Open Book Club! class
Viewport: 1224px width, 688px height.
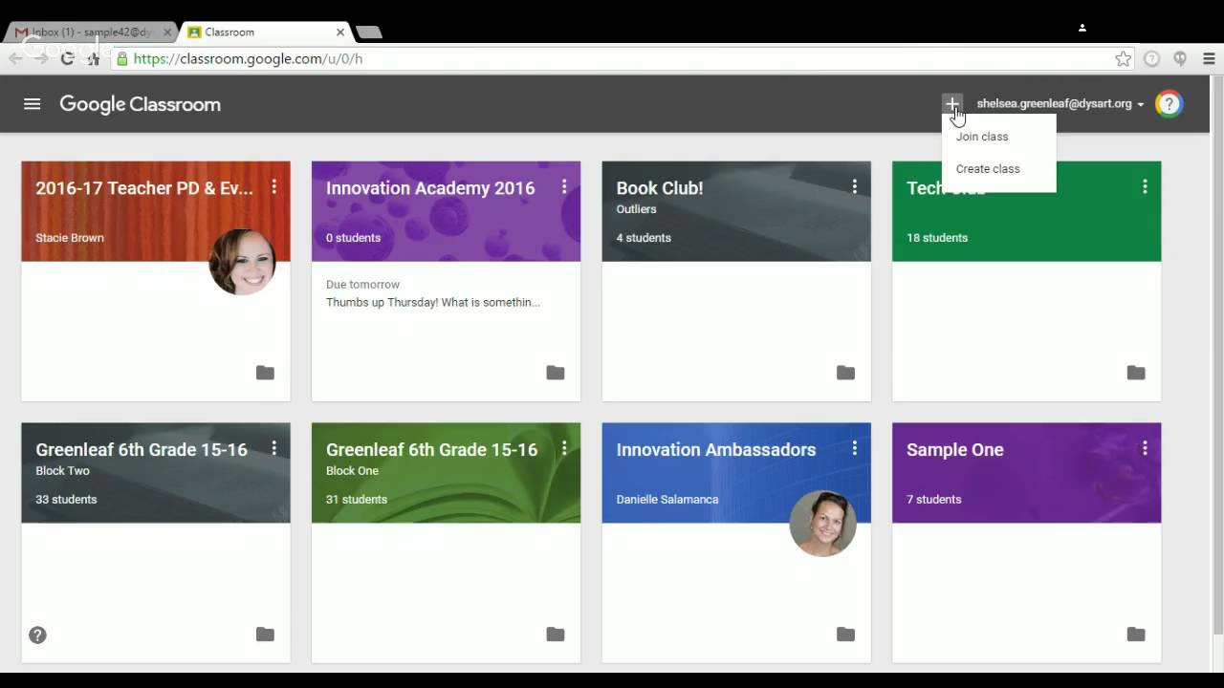[x=660, y=188]
